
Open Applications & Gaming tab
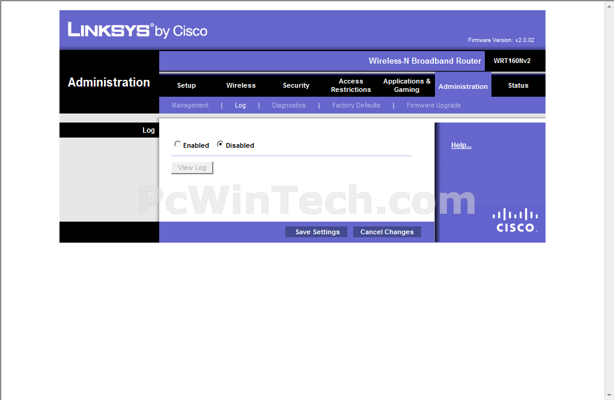tap(407, 85)
